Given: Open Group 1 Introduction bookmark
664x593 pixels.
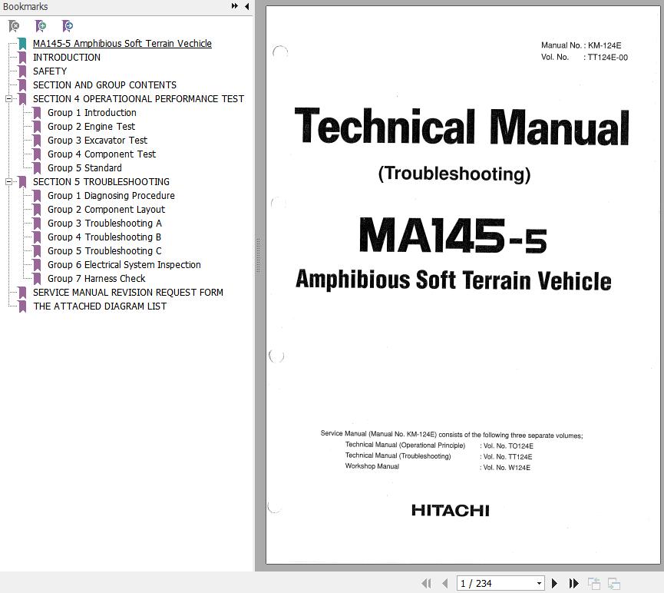Looking at the screenshot, I should click(91, 113).
